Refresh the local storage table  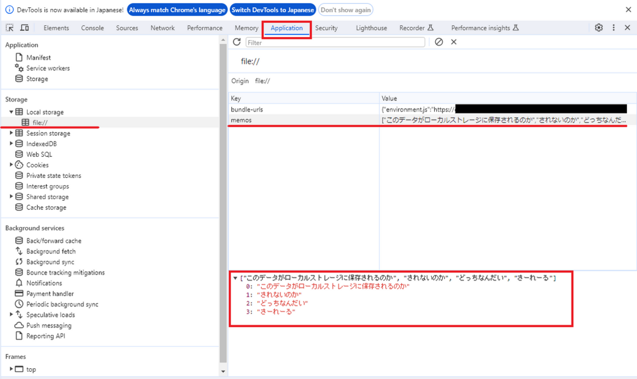click(x=237, y=42)
